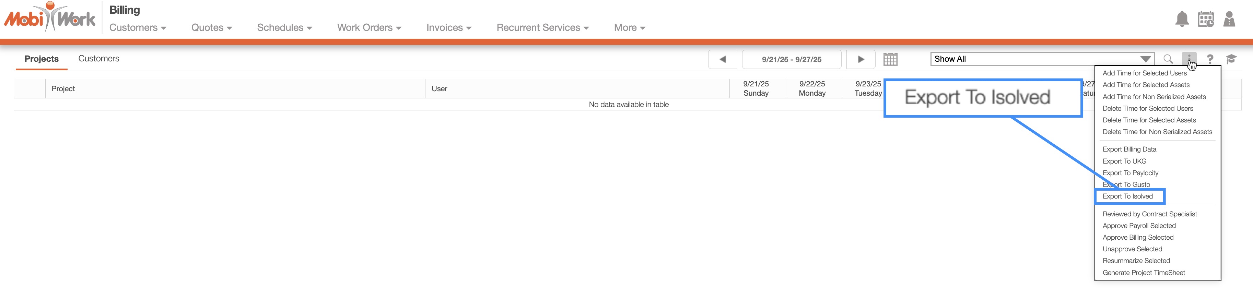Go to previous week with left arrow
Screen dimensions: 1253x299
pos(722,59)
